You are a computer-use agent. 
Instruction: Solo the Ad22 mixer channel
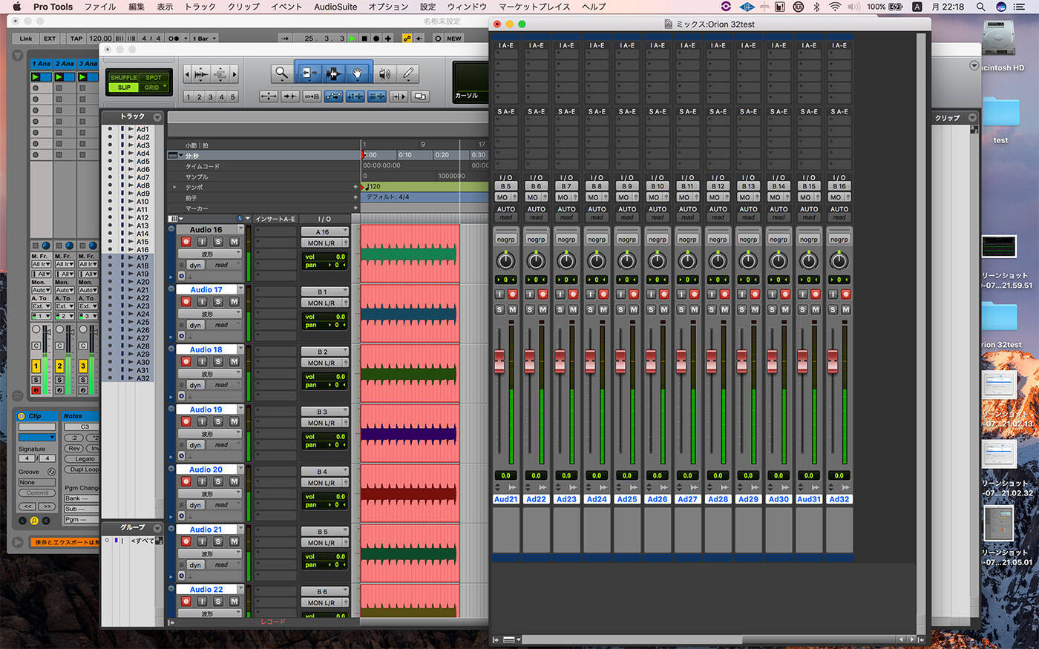pos(530,309)
